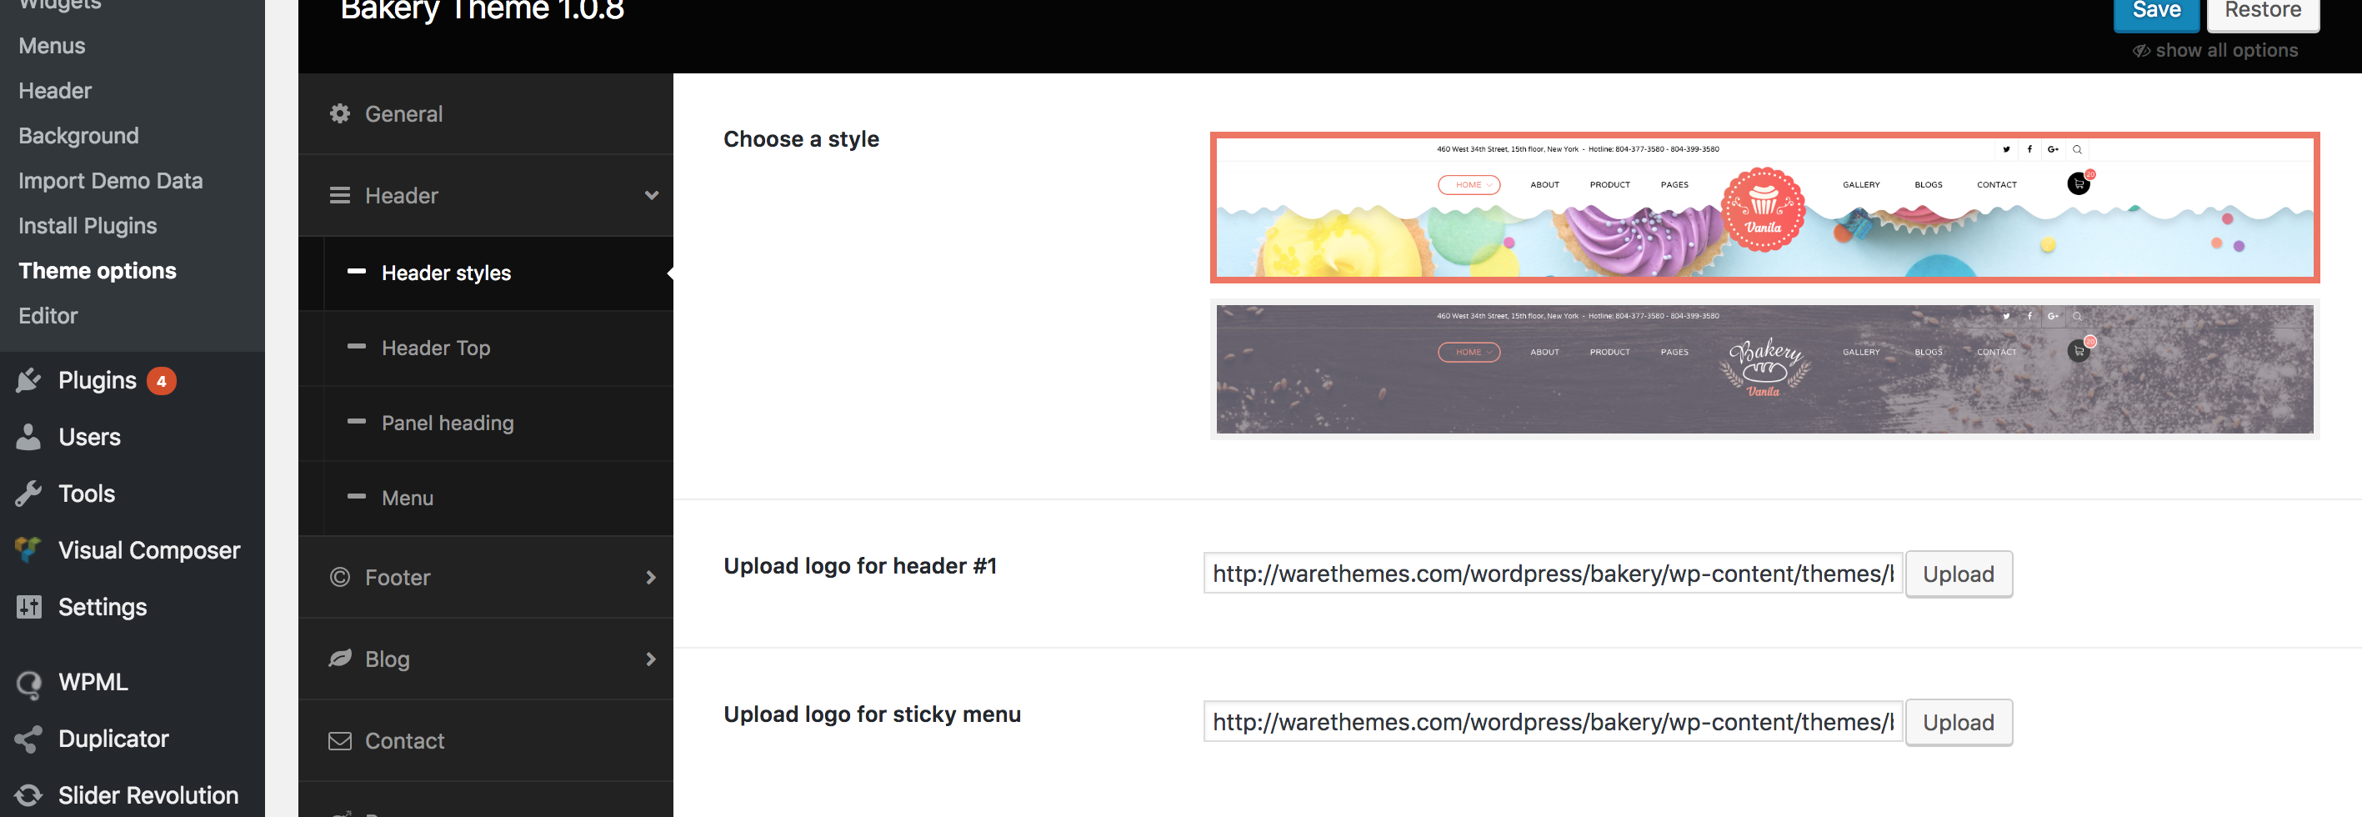Click the Slider Revolution refresh icon
Image resolution: width=2362 pixels, height=817 pixels.
point(28,795)
